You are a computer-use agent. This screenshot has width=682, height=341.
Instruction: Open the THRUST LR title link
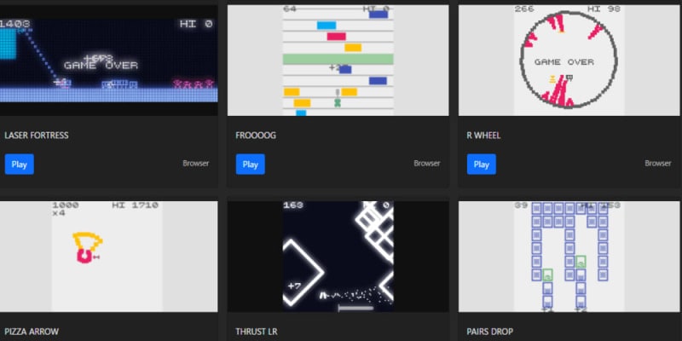pos(257,331)
